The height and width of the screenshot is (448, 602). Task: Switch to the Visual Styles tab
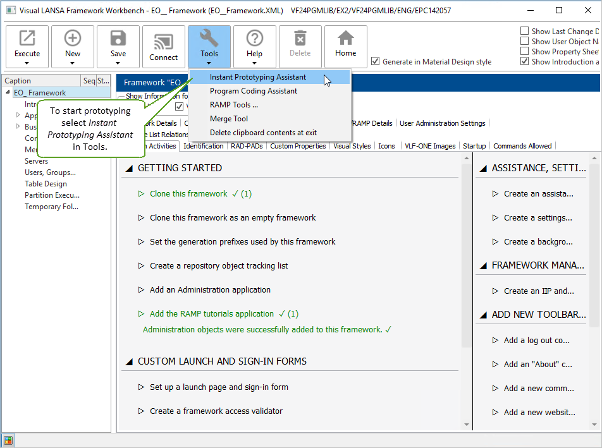pyautogui.click(x=352, y=146)
